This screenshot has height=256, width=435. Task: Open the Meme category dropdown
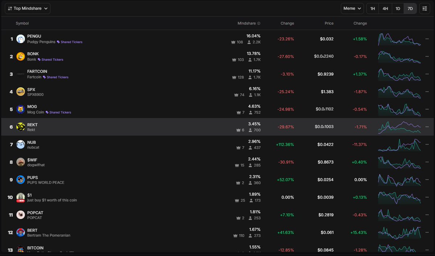[352, 8]
